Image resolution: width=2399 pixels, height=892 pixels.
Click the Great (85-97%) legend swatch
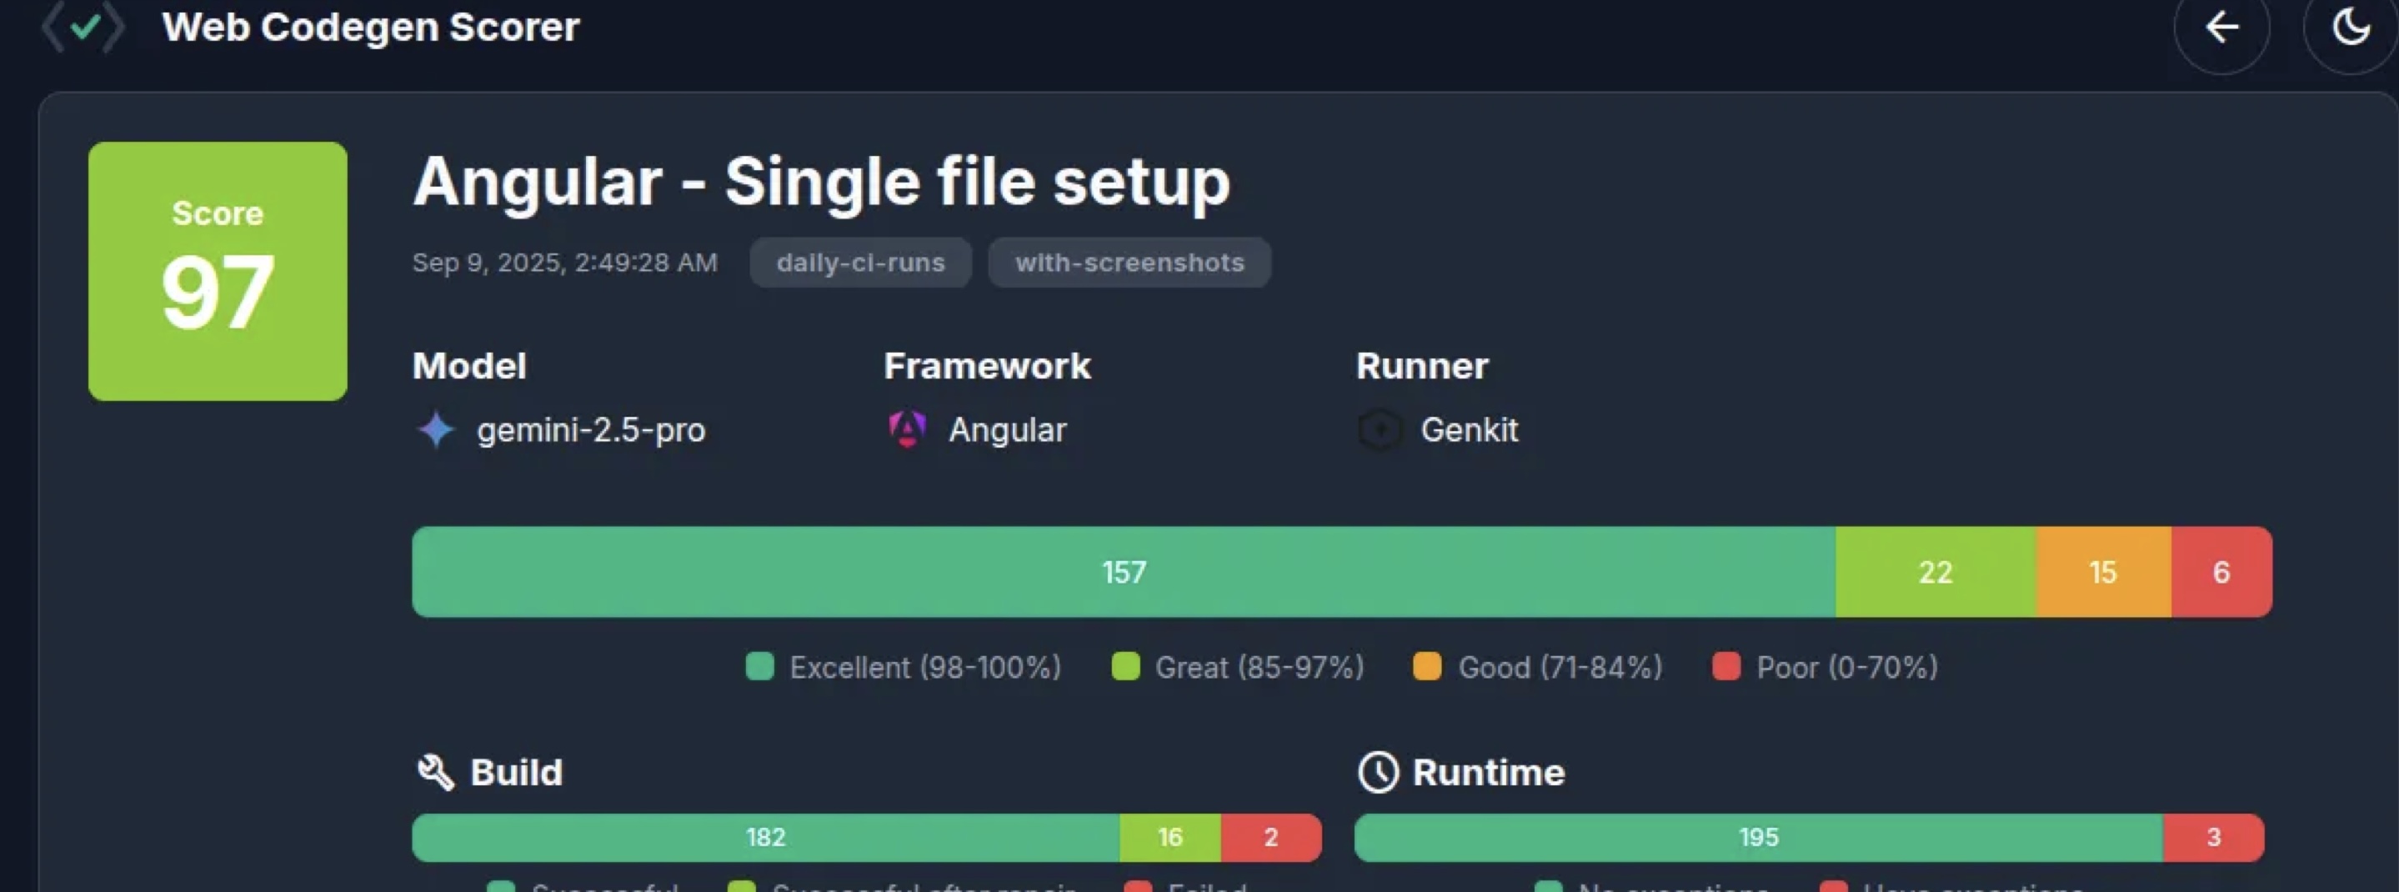click(1126, 667)
